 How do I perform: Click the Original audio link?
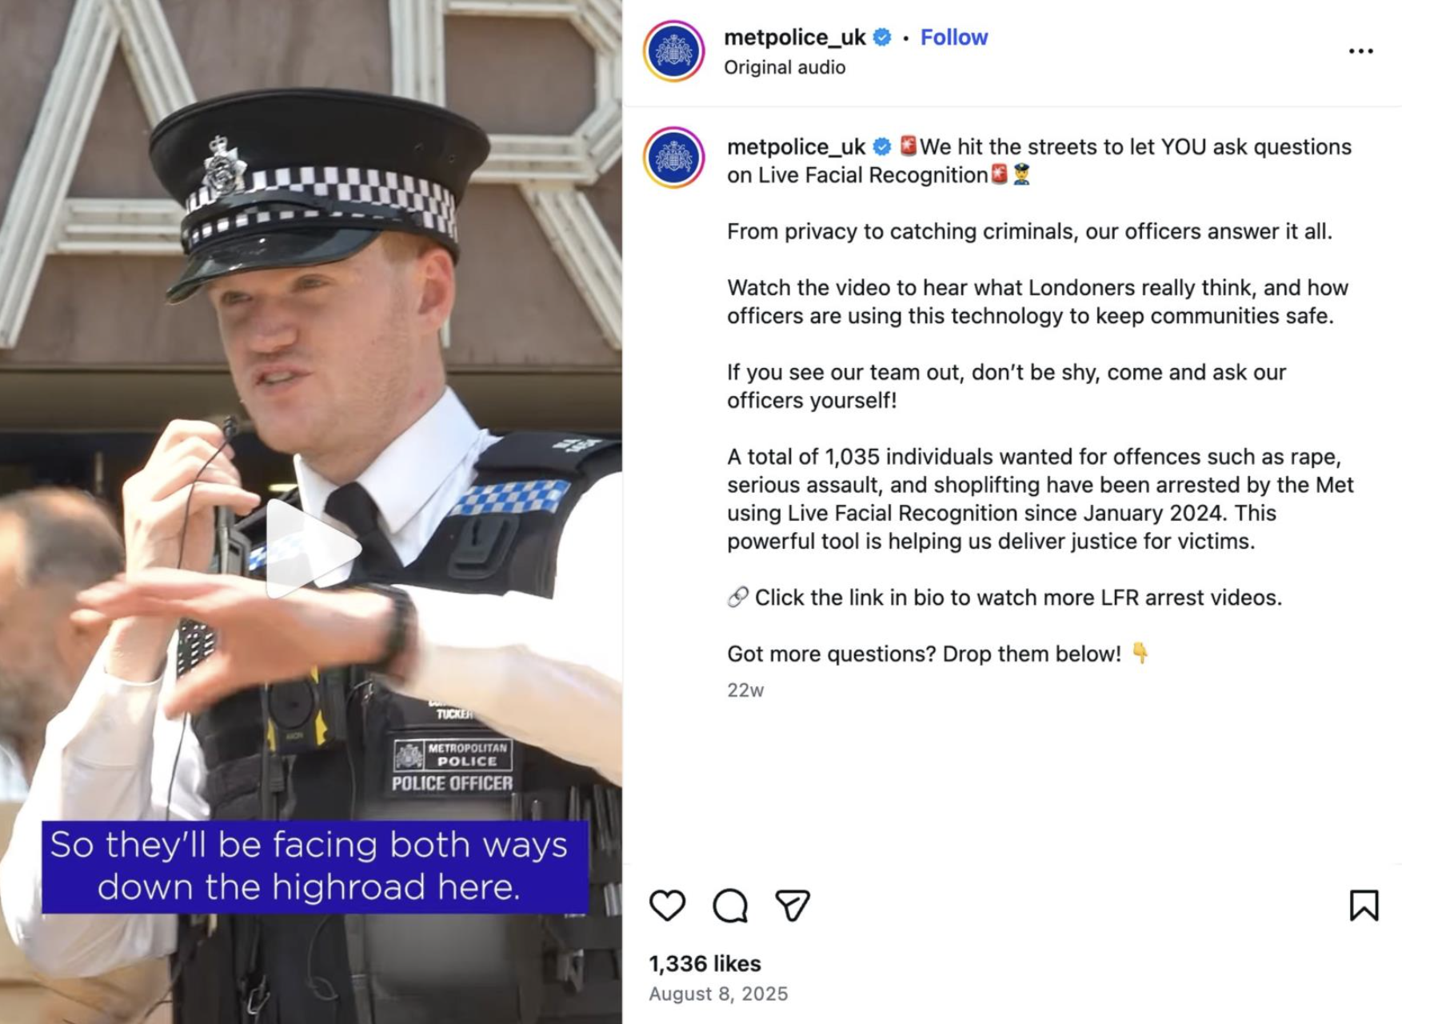point(785,68)
